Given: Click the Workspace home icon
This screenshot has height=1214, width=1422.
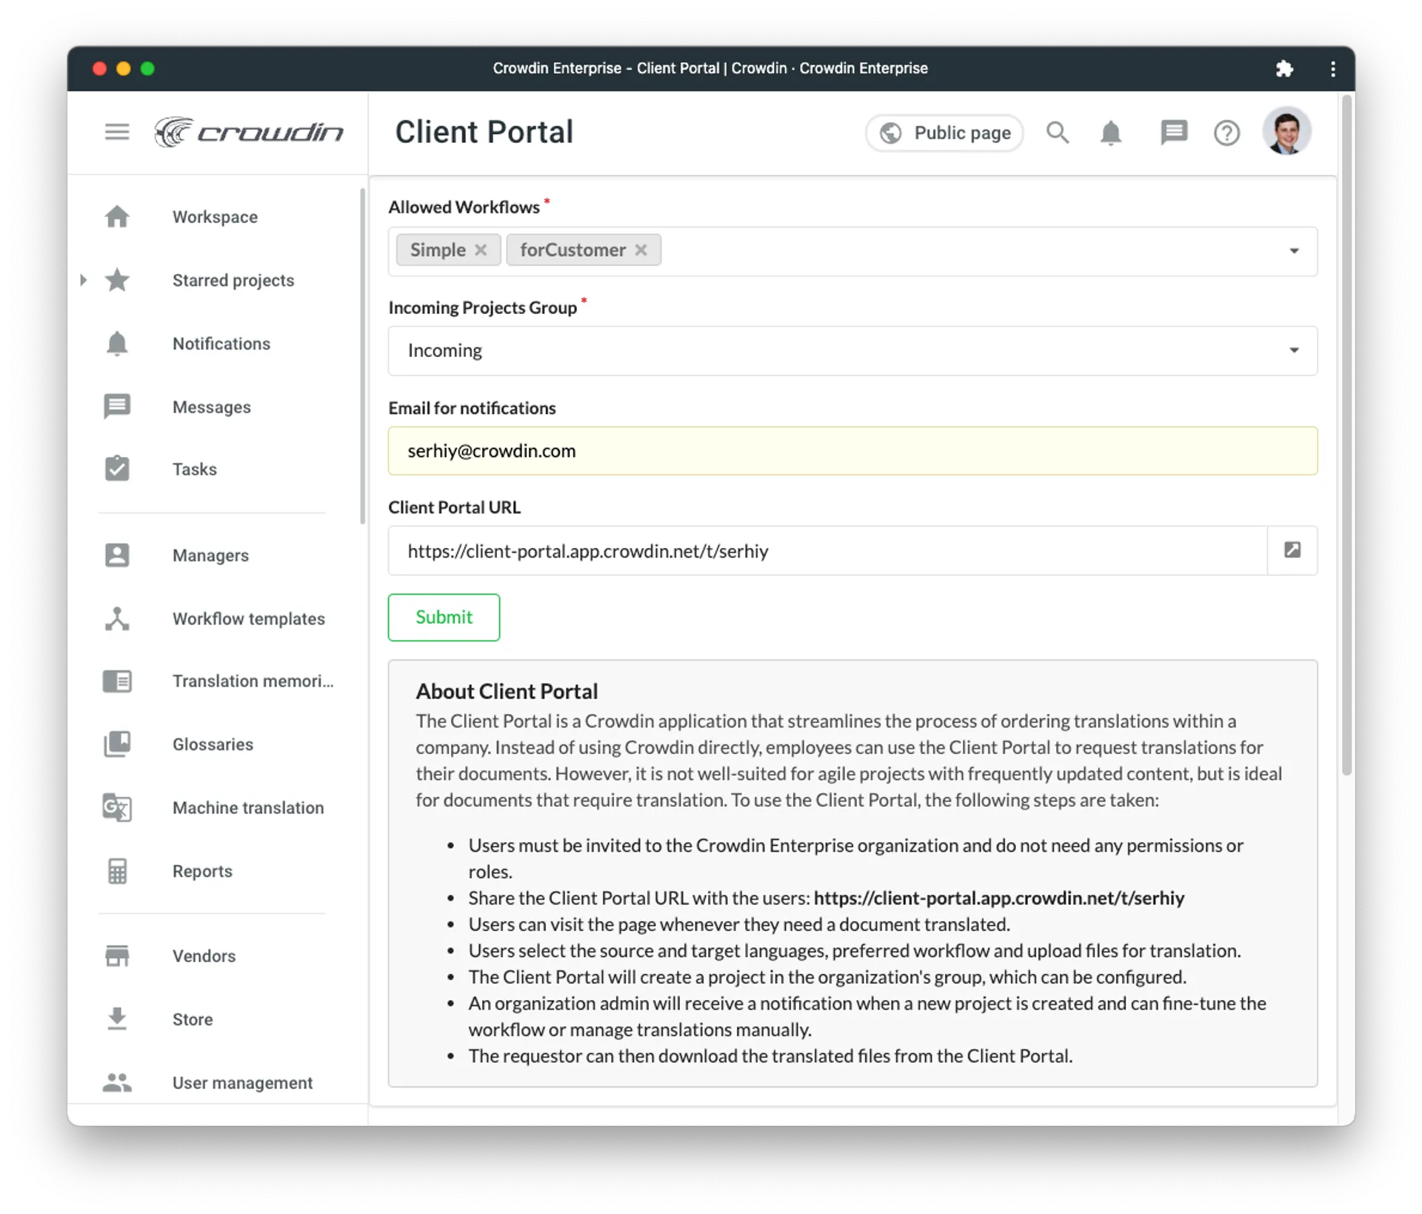Looking at the screenshot, I should (117, 216).
